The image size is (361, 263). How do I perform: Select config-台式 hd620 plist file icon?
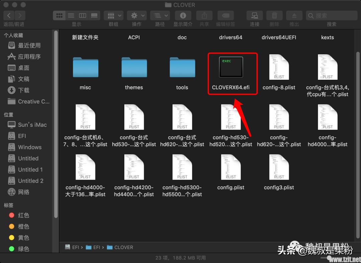(x=182, y=117)
